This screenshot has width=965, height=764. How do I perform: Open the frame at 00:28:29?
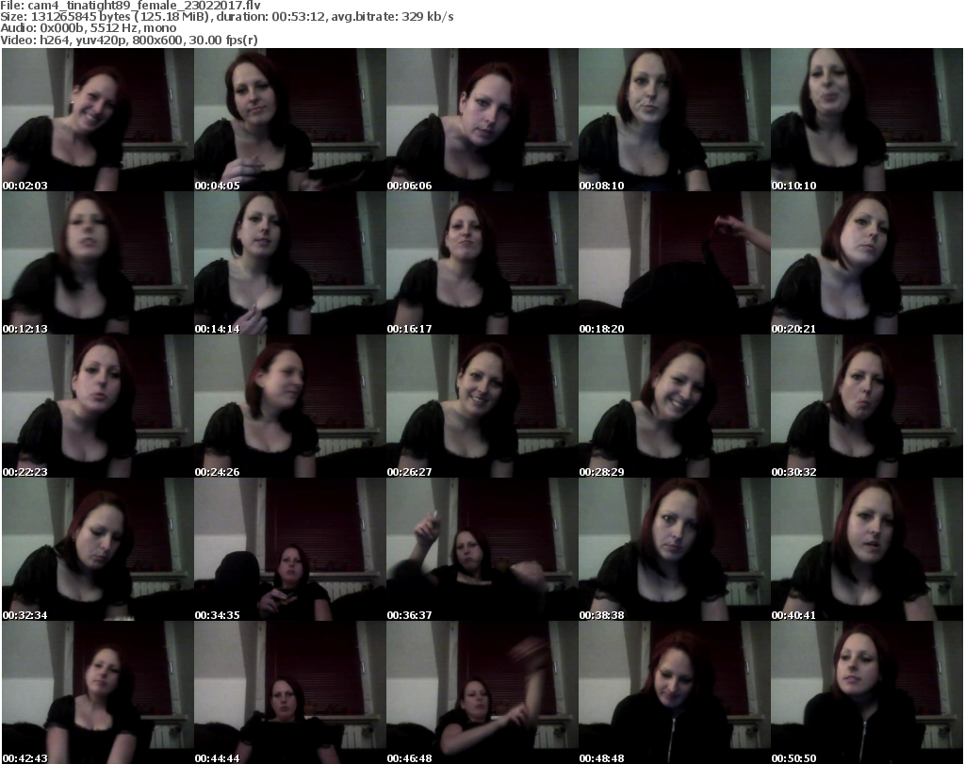675,407
